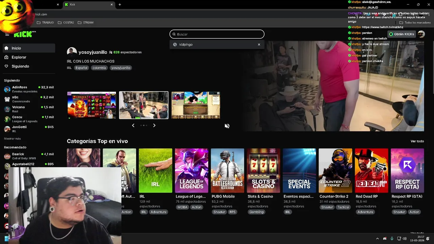Open yosoyjuanillo avatar in featured stream
434x244 pixels.
[72, 52]
